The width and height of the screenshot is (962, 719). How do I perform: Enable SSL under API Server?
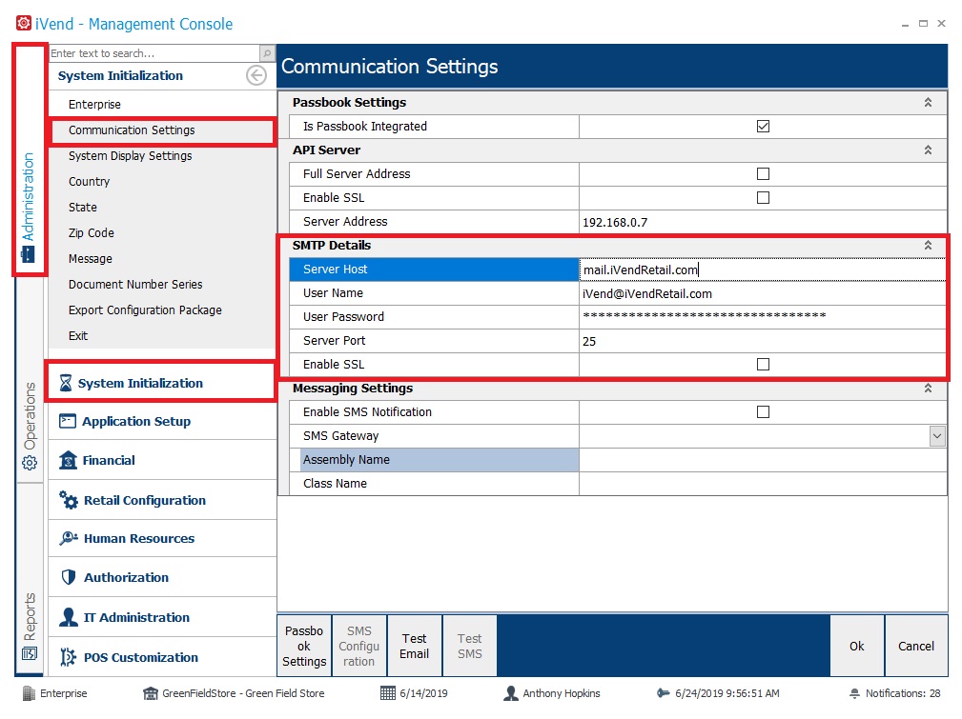[764, 198]
